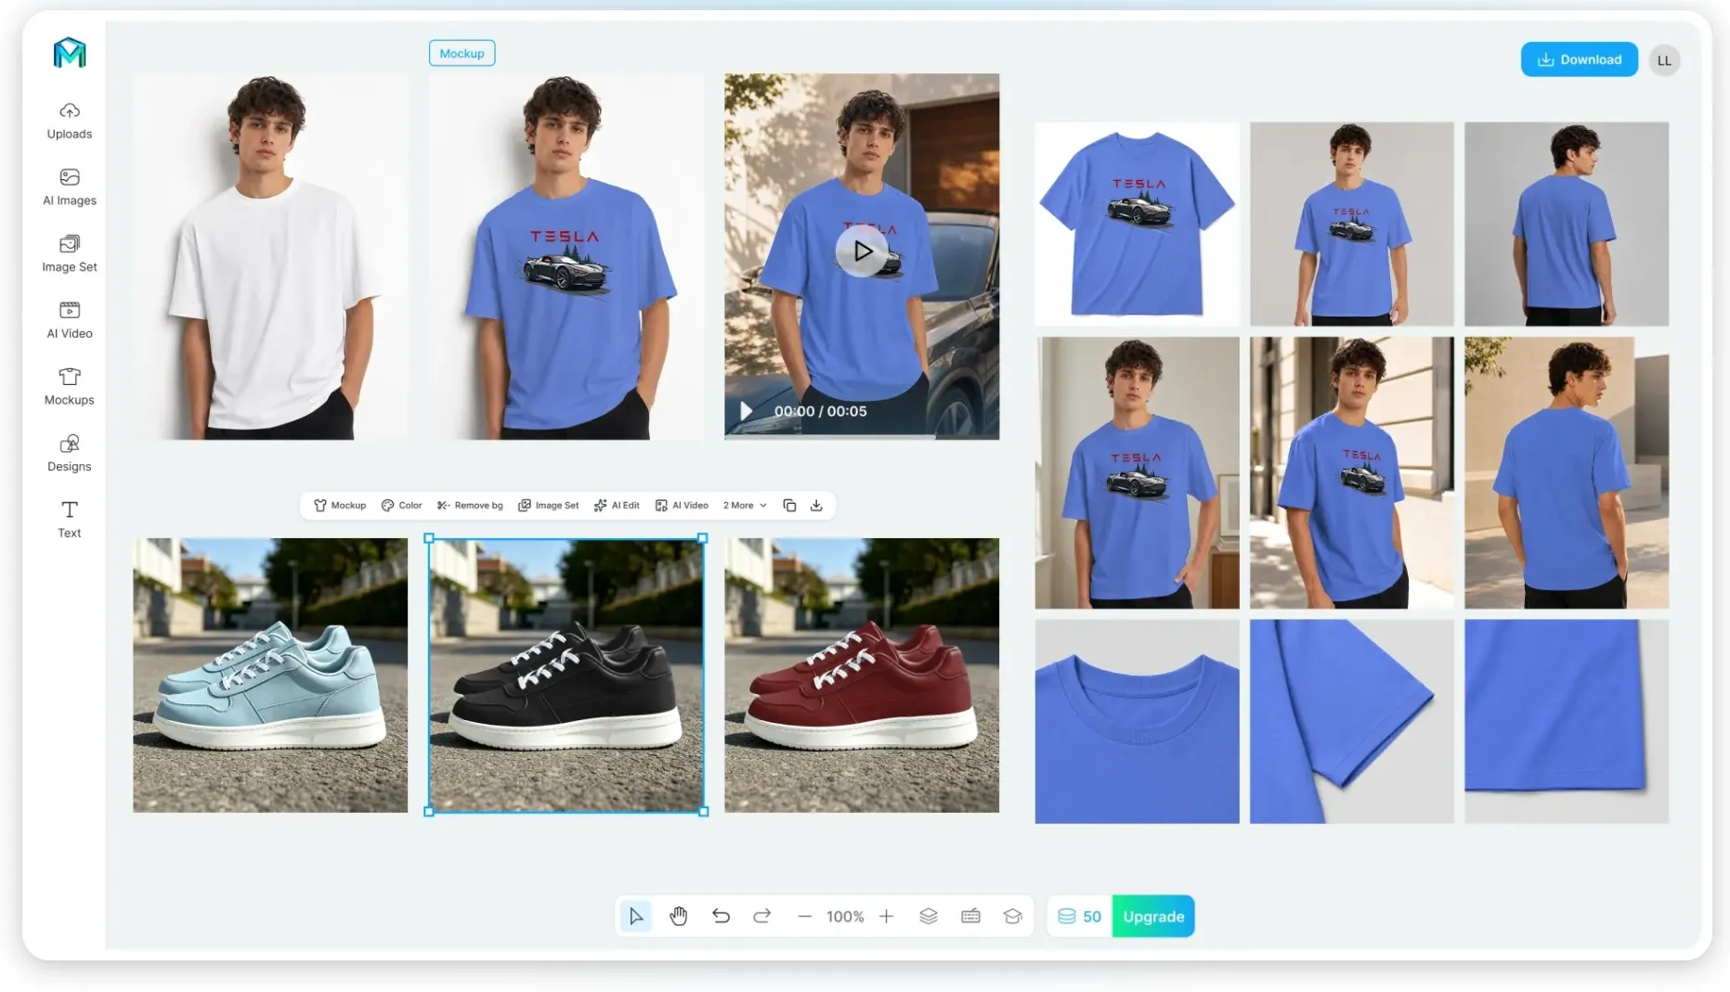The width and height of the screenshot is (1730, 992).
Task: Open the grey-background front model thumbnail
Action: tap(1351, 224)
